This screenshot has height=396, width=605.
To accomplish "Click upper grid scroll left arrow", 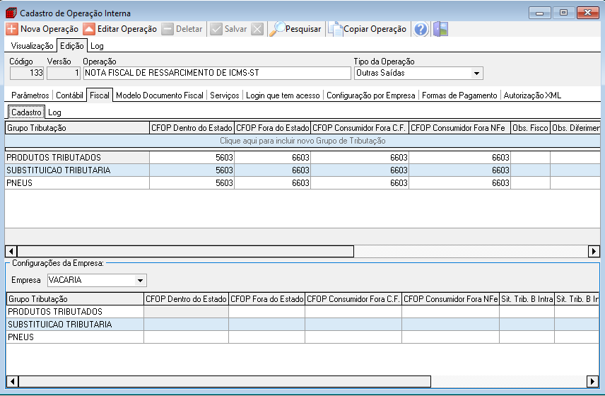I will pyautogui.click(x=11, y=251).
